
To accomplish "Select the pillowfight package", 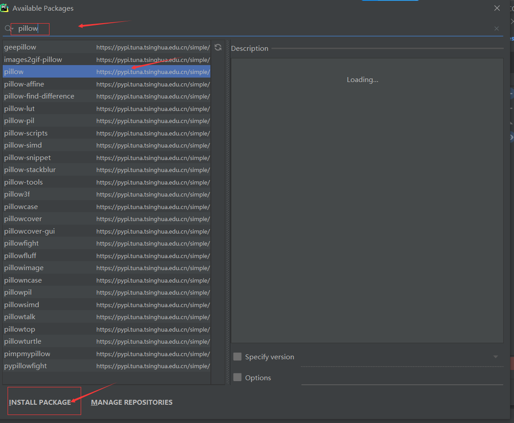I will point(107,243).
